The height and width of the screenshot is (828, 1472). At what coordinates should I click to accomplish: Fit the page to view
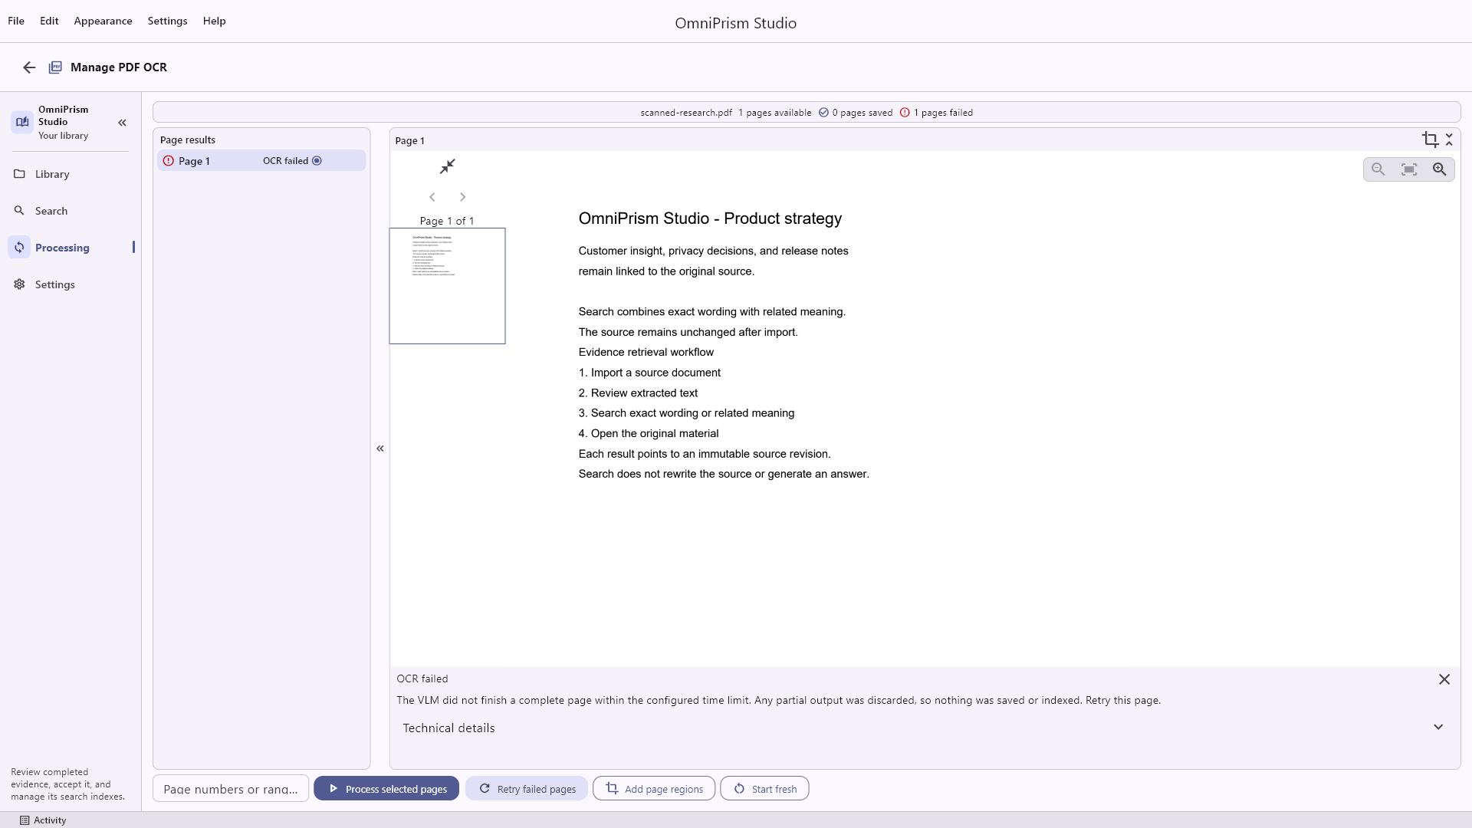1409,169
